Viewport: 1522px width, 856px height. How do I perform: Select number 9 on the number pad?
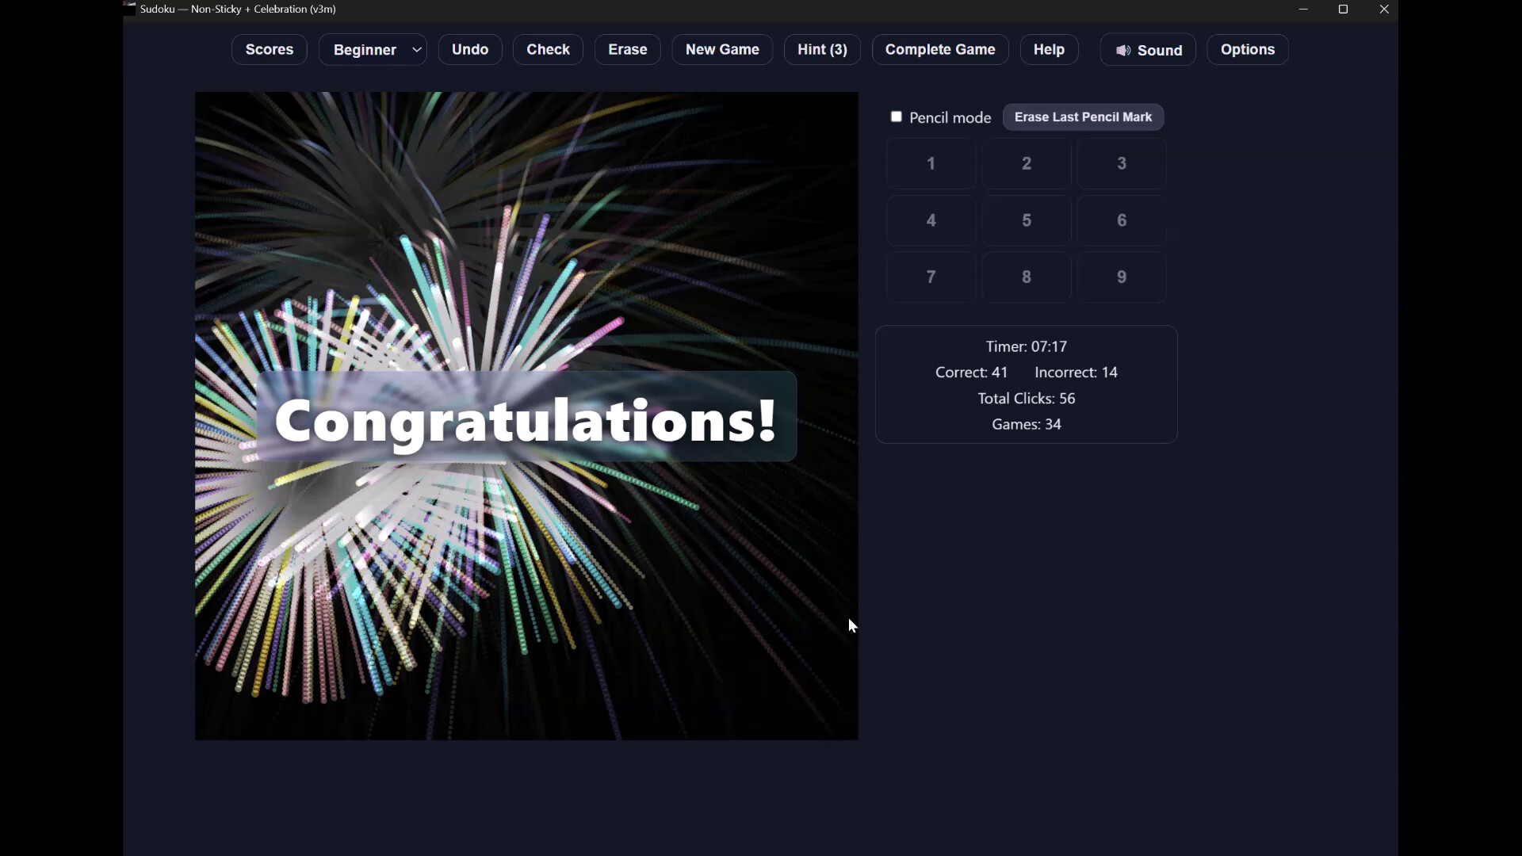click(x=1121, y=277)
